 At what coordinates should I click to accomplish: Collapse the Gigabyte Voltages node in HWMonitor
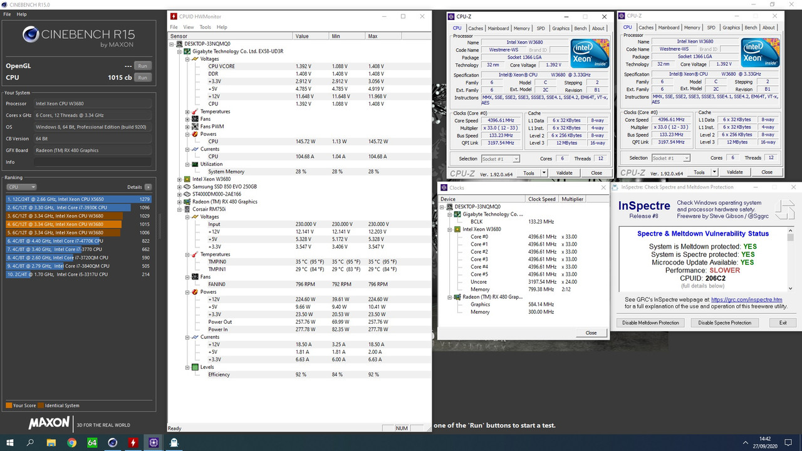point(187,59)
